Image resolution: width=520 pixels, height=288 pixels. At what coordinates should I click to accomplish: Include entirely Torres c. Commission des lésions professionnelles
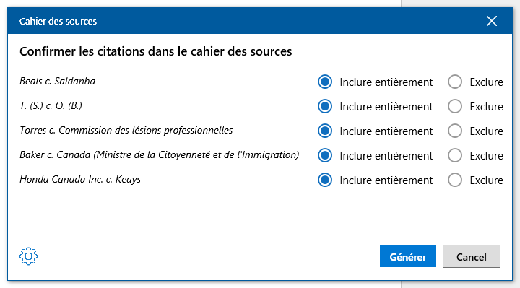click(325, 131)
